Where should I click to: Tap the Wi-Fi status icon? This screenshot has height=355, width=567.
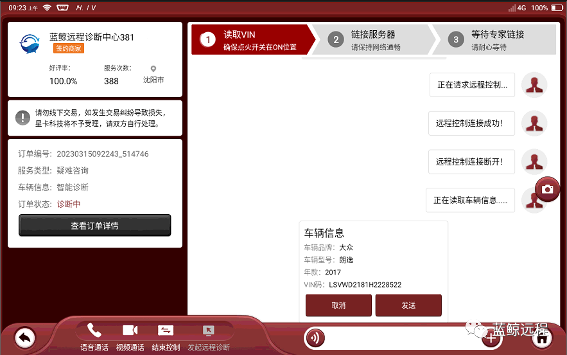[47, 8]
